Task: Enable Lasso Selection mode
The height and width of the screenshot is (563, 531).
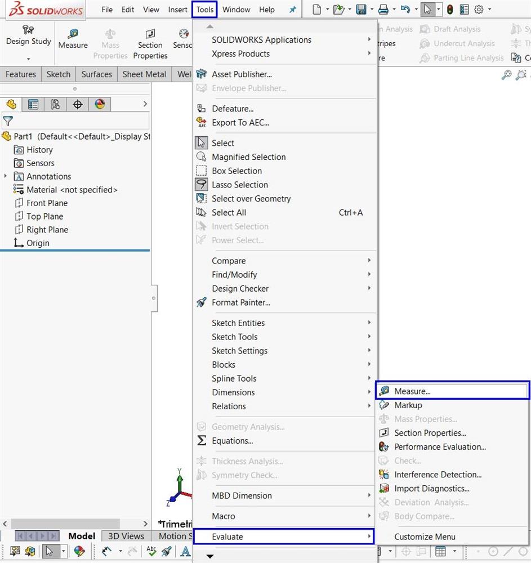Action: click(286, 185)
